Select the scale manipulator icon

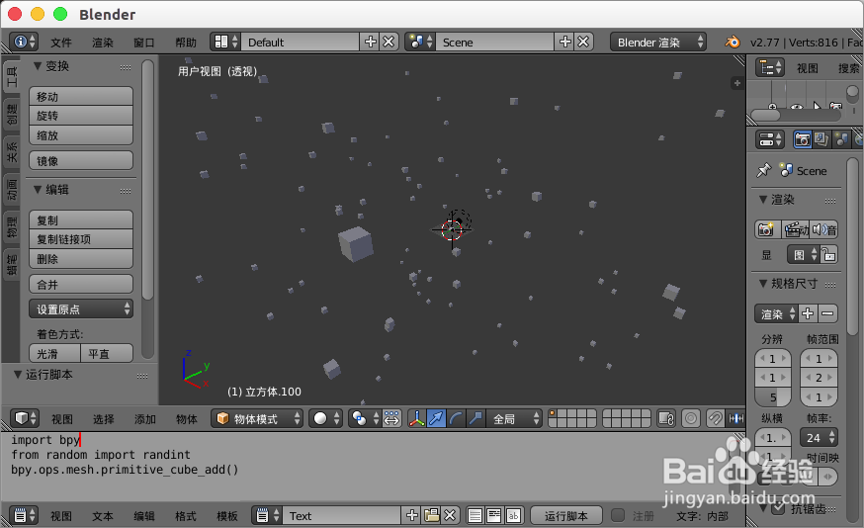475,419
